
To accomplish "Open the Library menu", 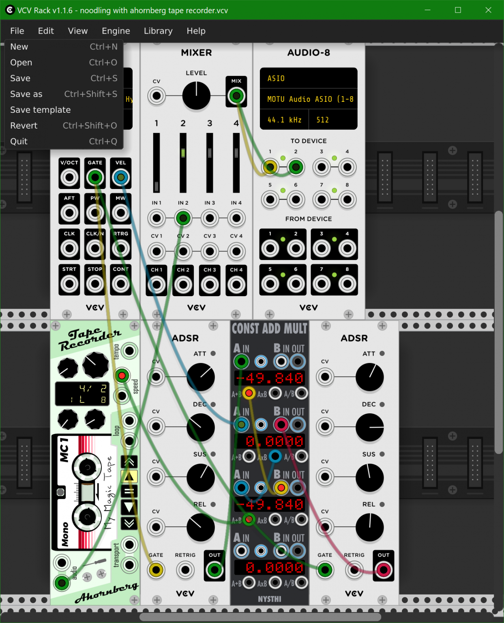I will pyautogui.click(x=158, y=31).
